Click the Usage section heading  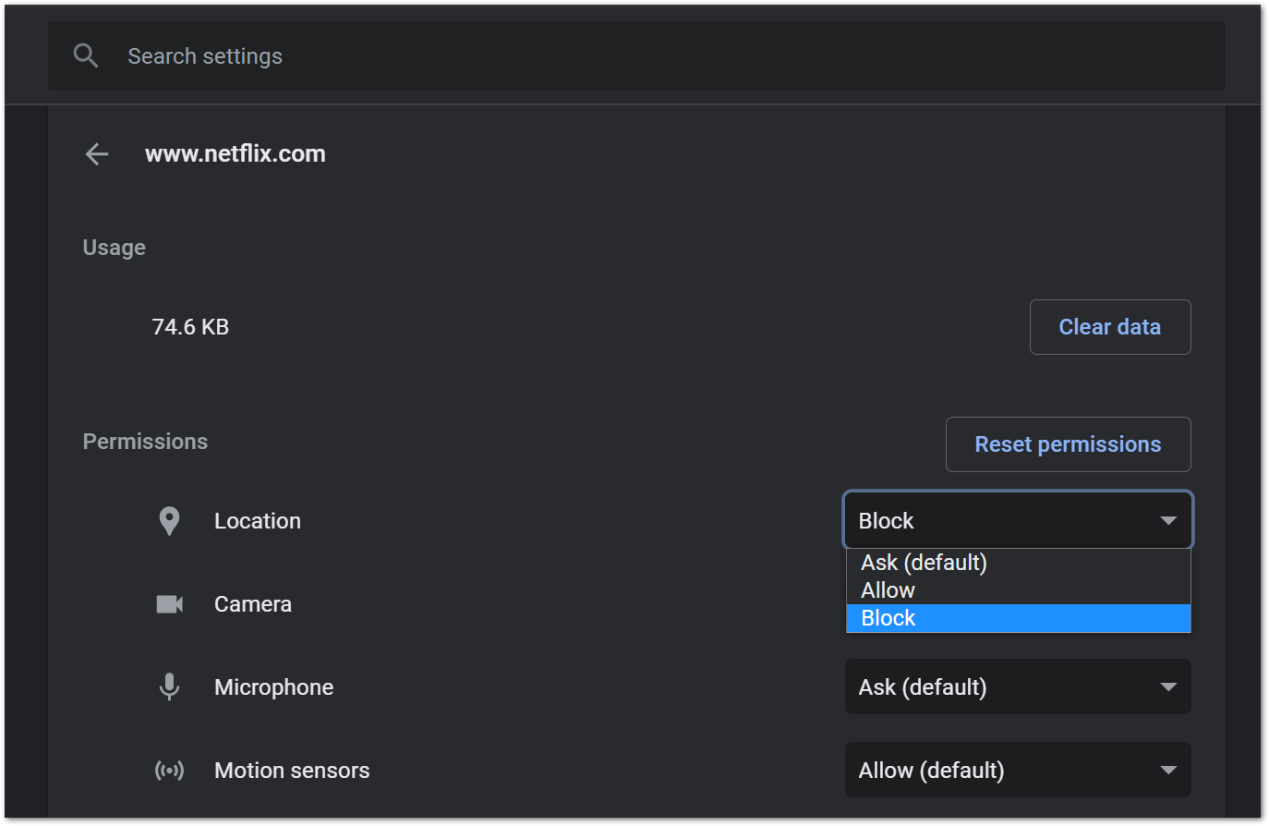pyautogui.click(x=115, y=248)
